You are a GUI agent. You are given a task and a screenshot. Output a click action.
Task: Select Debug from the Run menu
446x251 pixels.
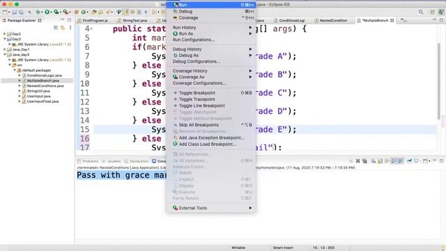(211, 11)
